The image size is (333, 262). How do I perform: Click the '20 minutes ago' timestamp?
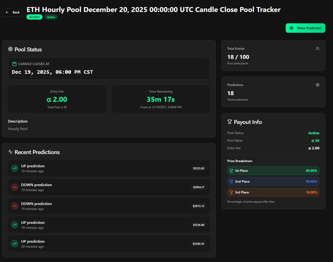pyautogui.click(x=32, y=247)
